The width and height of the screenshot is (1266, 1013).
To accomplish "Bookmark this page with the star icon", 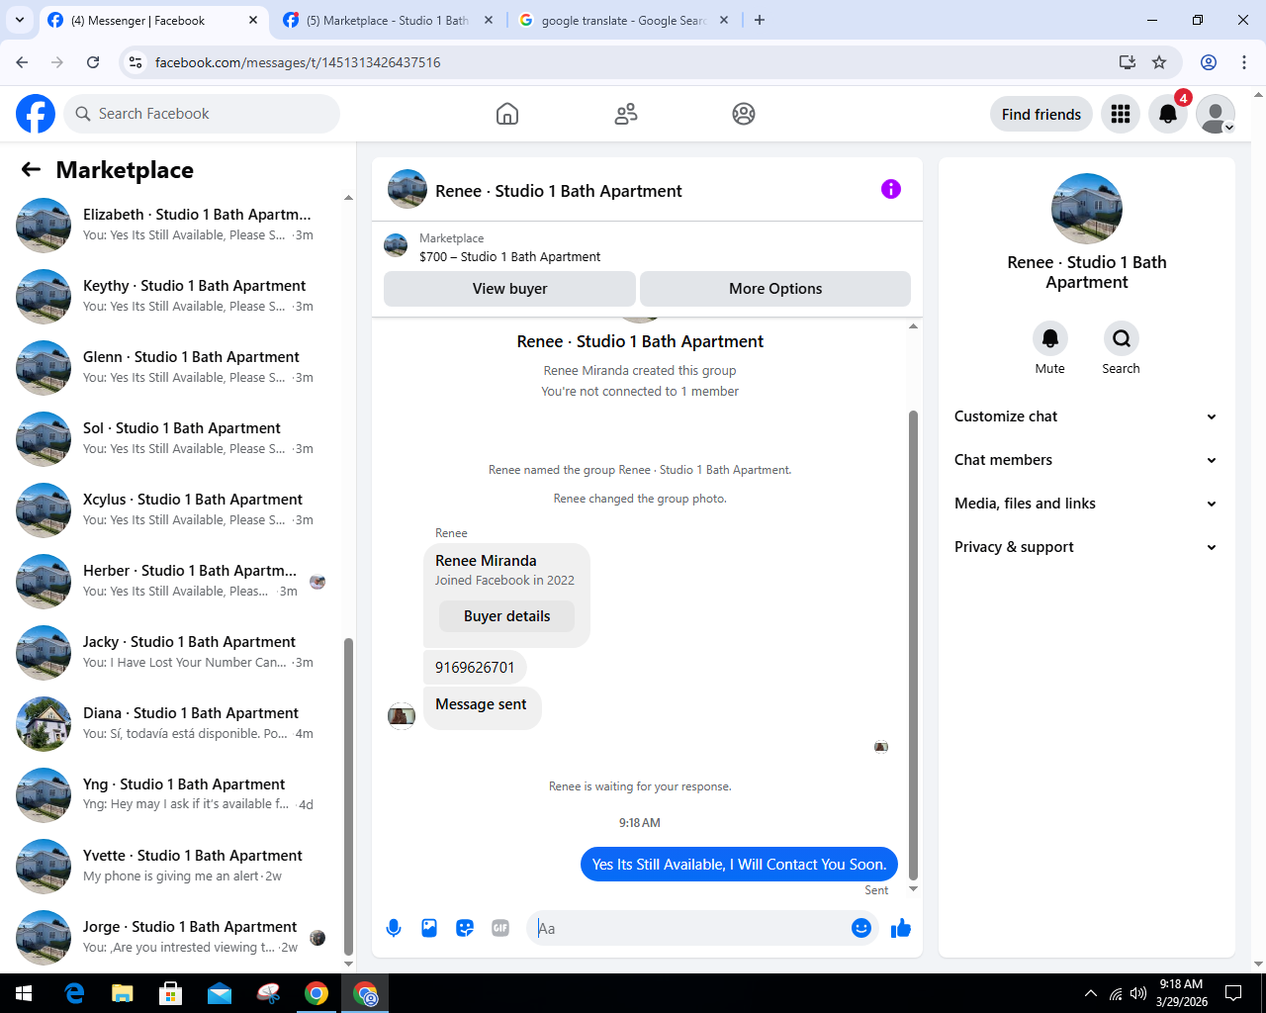I will tap(1159, 62).
